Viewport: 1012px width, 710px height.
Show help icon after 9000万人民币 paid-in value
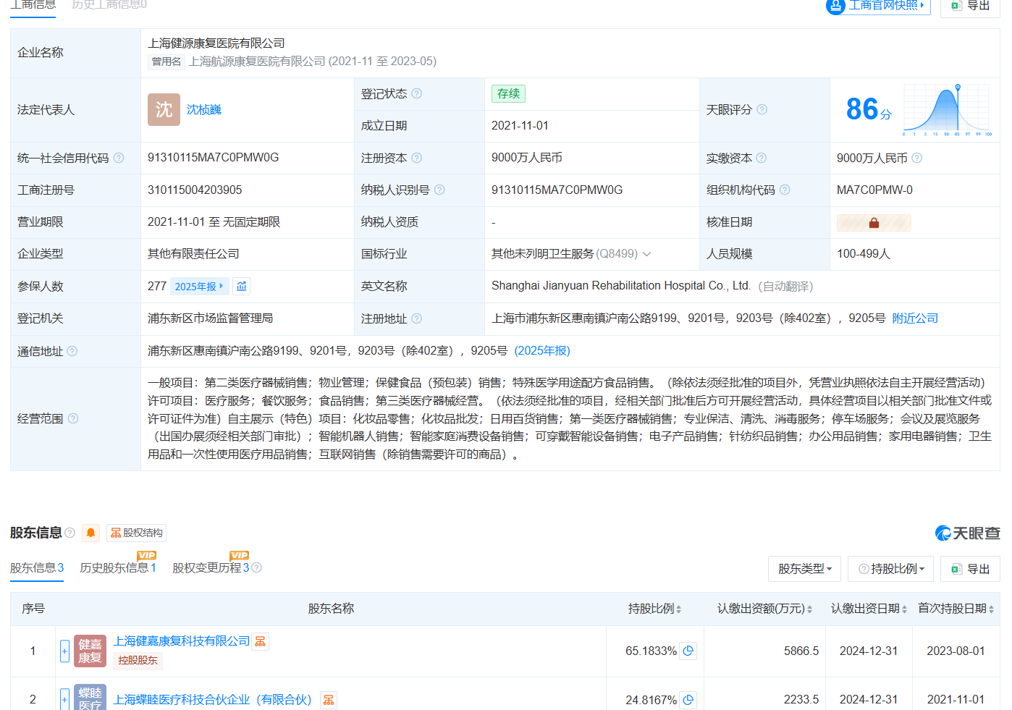coord(917,158)
